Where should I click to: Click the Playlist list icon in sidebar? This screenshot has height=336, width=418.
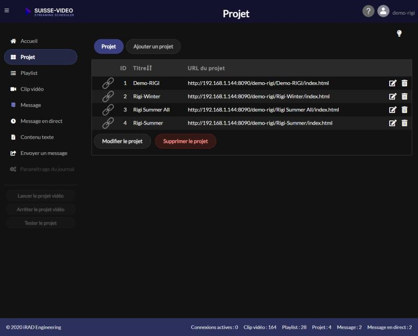[13, 73]
